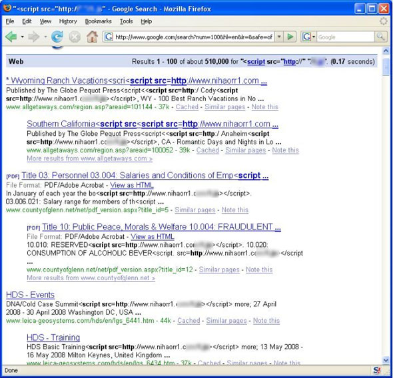The height and width of the screenshot is (378, 393).
Task: Click the Google search box in toolbar
Action: point(346,37)
